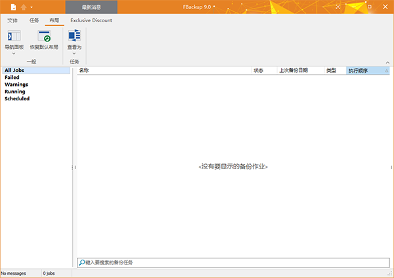Viewport: 394px width, 278px height.
Task: Click the fullscreen icon in title bar
Action: click(338, 7)
